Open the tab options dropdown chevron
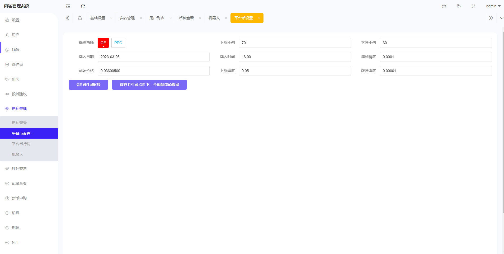The width and height of the screenshot is (504, 254). point(501,18)
